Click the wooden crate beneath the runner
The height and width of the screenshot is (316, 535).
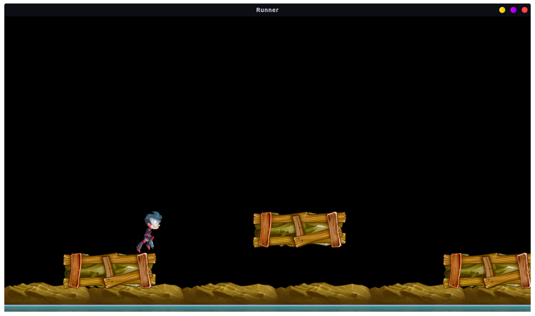[110, 271]
